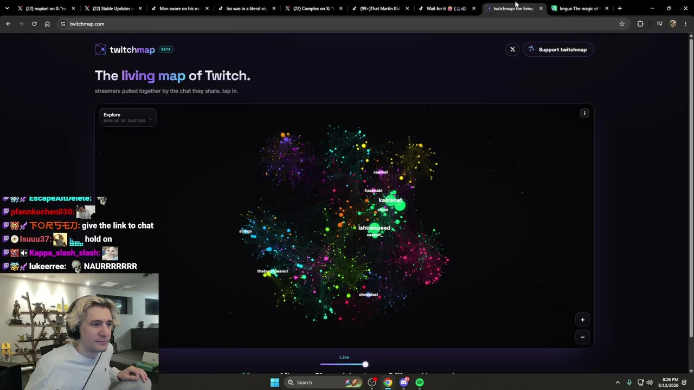Open the Windows Start menu

[x=275, y=382]
